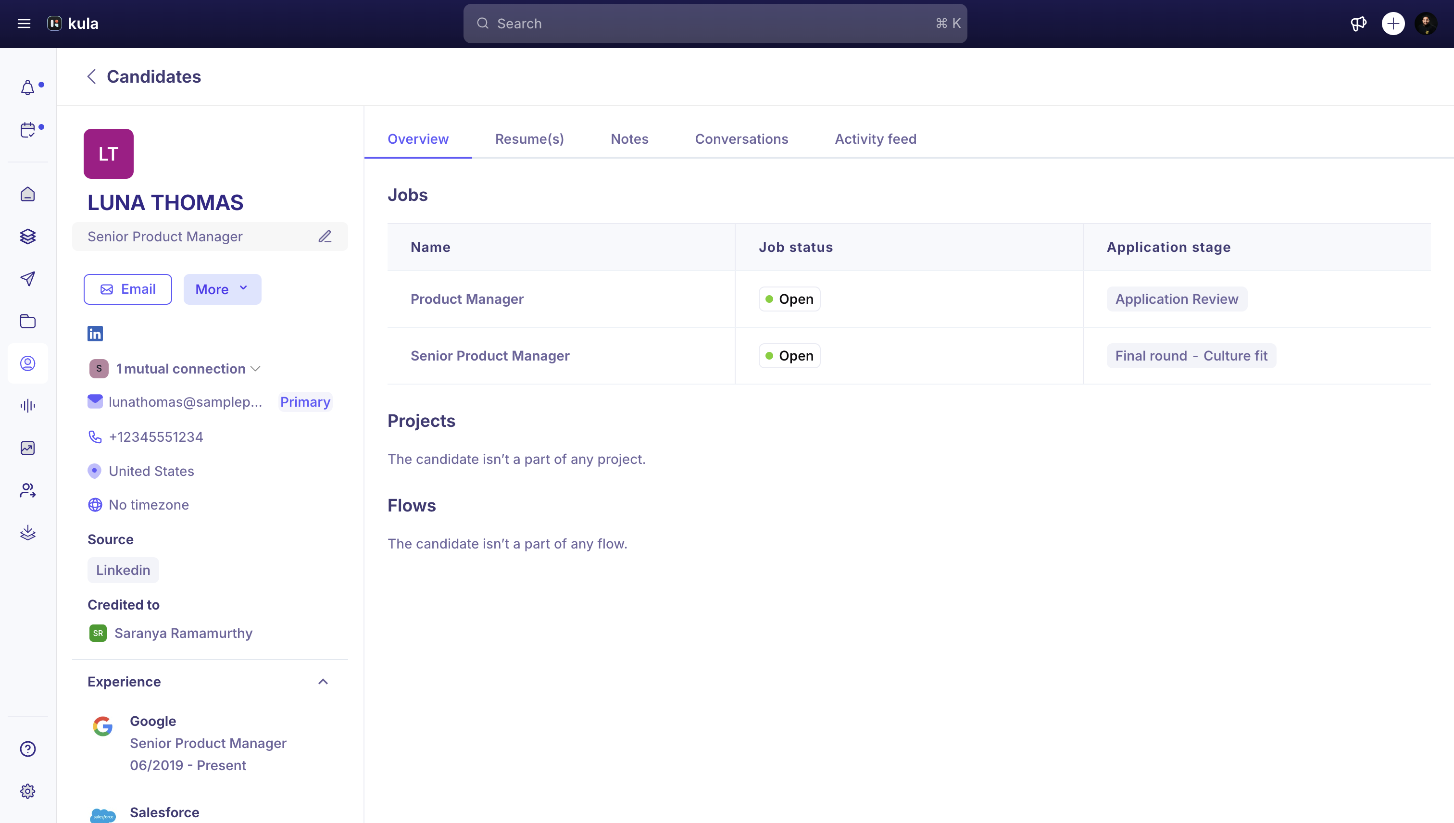This screenshot has height=823, width=1454.
Task: Click Final round - Culture fit badge
Action: coord(1191,356)
